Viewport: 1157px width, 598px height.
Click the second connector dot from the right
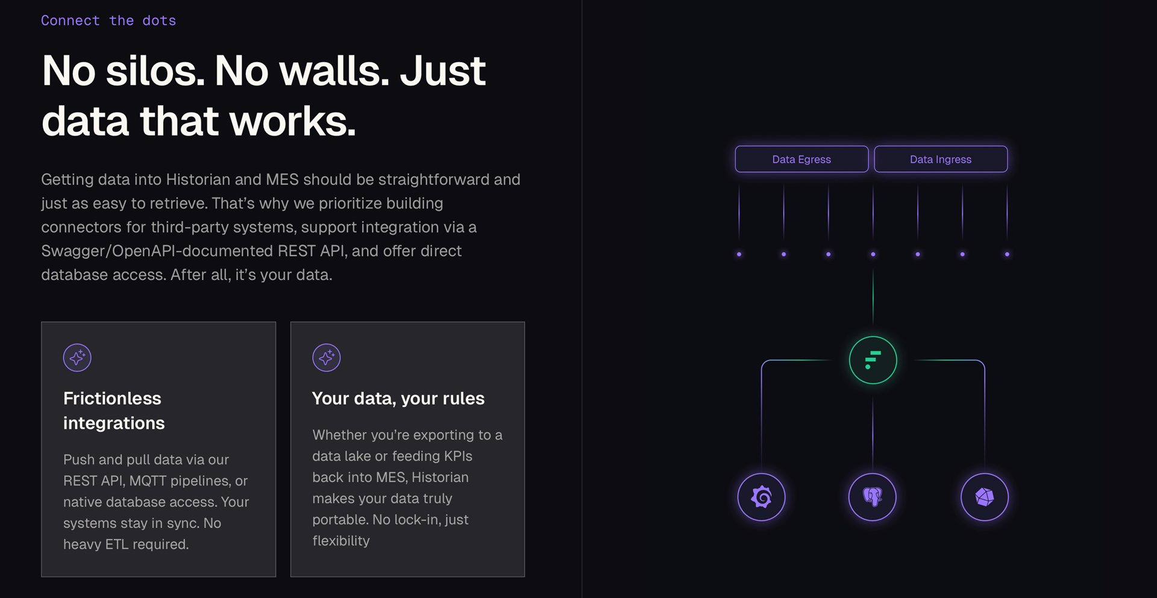coord(962,254)
